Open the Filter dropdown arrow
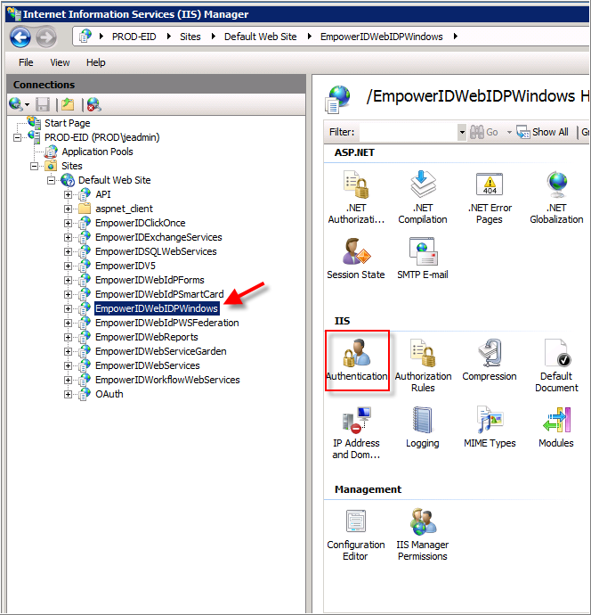Screen dimensions: 591x615 [462, 132]
